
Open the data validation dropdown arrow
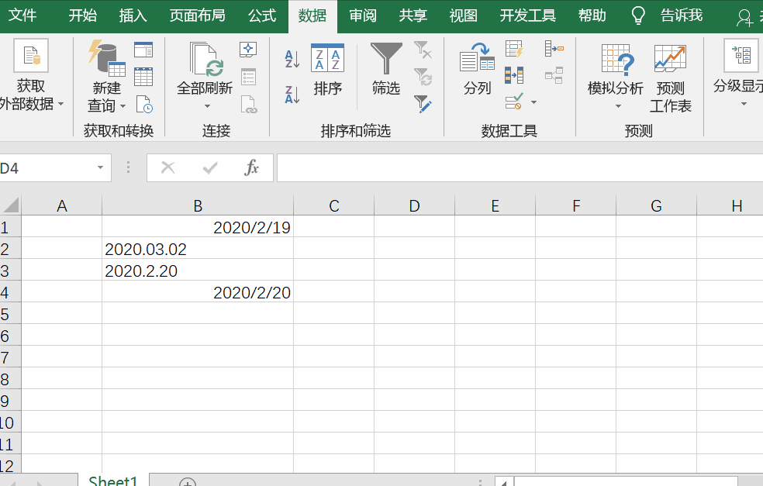click(533, 102)
